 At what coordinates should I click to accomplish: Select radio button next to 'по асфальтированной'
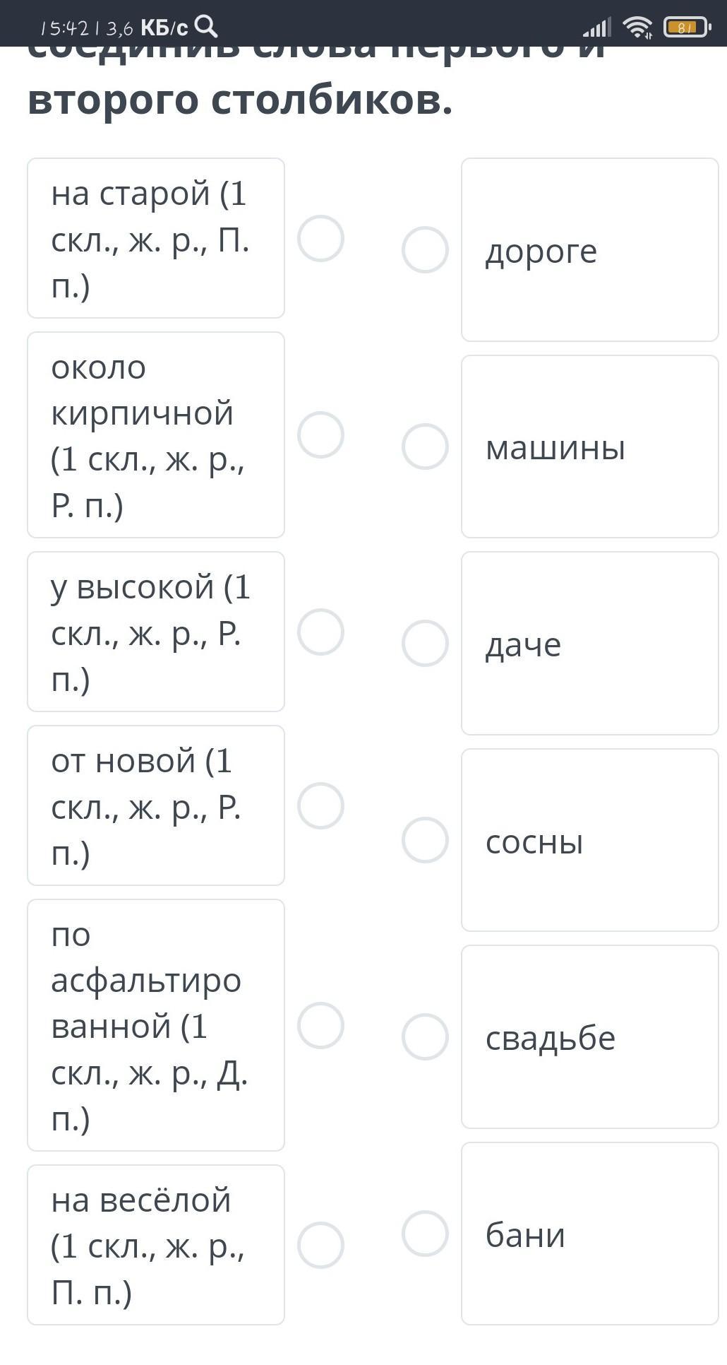(x=320, y=1025)
